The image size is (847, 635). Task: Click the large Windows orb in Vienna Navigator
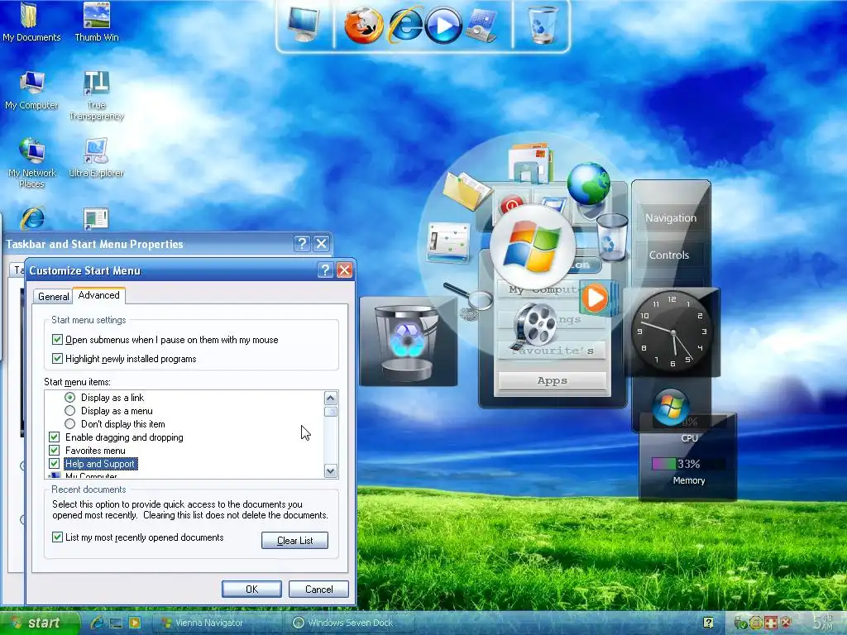point(532,246)
